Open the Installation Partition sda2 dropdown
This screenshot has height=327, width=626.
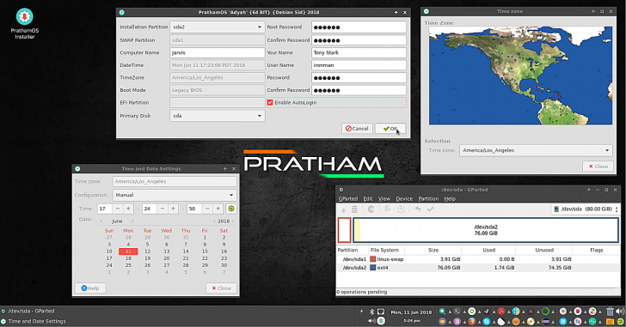217,27
